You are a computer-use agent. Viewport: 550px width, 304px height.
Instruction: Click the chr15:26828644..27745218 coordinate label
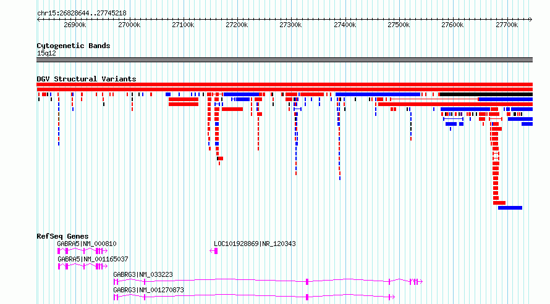82,13
